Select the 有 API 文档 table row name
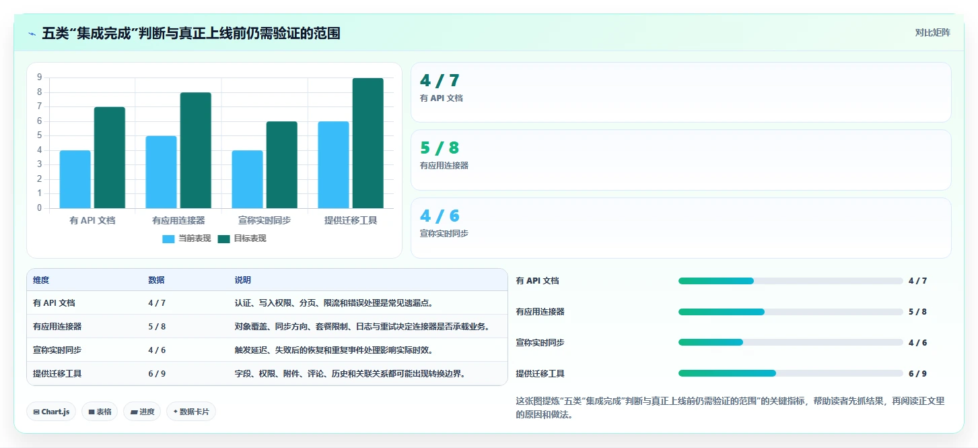 click(x=54, y=303)
